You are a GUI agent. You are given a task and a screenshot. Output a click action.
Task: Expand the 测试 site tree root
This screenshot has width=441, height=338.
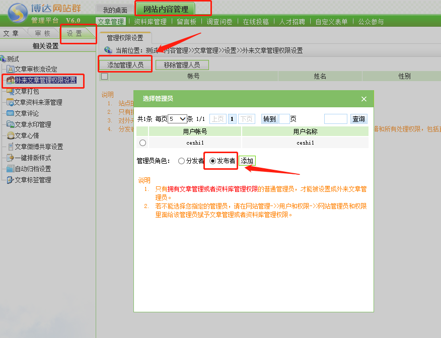coord(3,59)
